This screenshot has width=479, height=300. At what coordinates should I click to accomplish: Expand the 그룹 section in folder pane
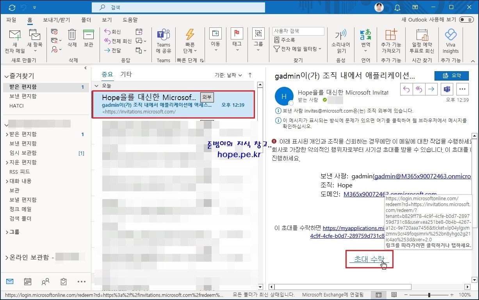(7, 232)
